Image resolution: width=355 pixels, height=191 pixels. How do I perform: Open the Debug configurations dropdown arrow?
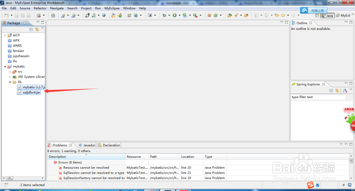tap(169, 15)
